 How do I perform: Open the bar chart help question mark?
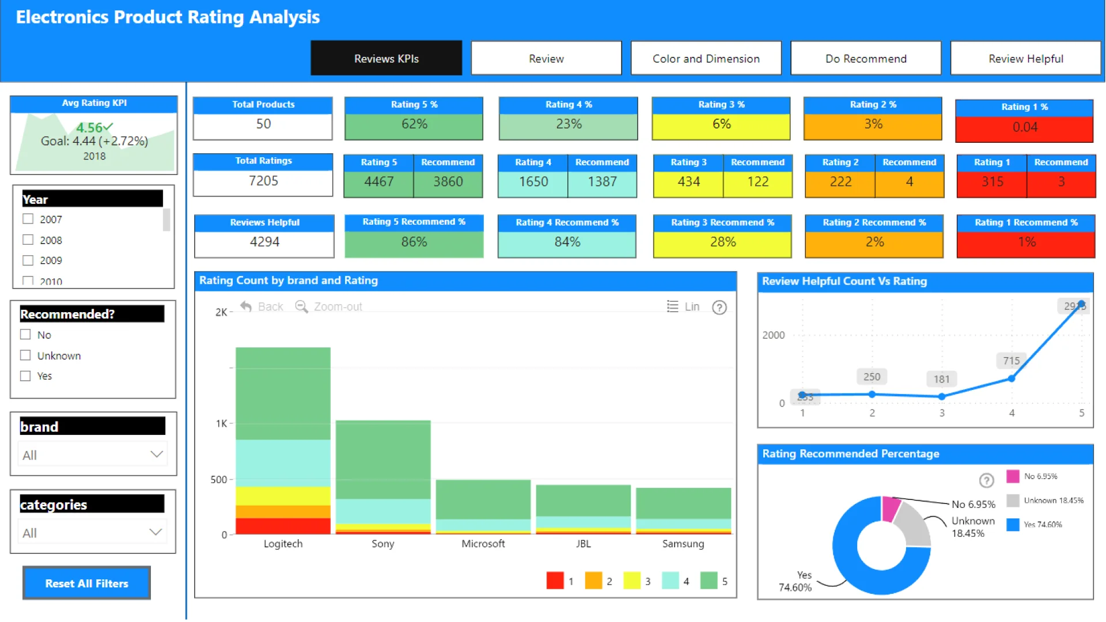point(719,308)
